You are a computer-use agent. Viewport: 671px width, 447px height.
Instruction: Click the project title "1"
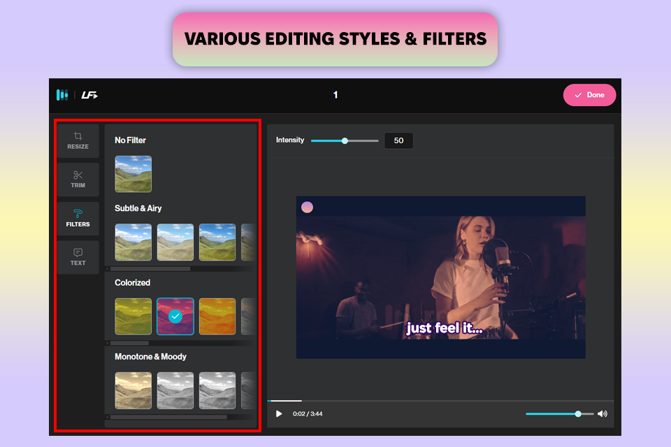[x=335, y=95]
